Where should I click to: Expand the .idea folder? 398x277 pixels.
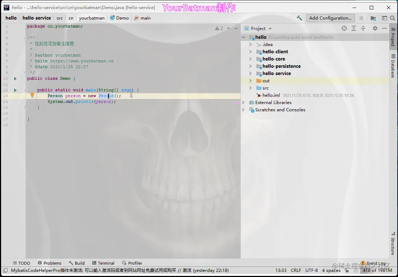click(251, 44)
